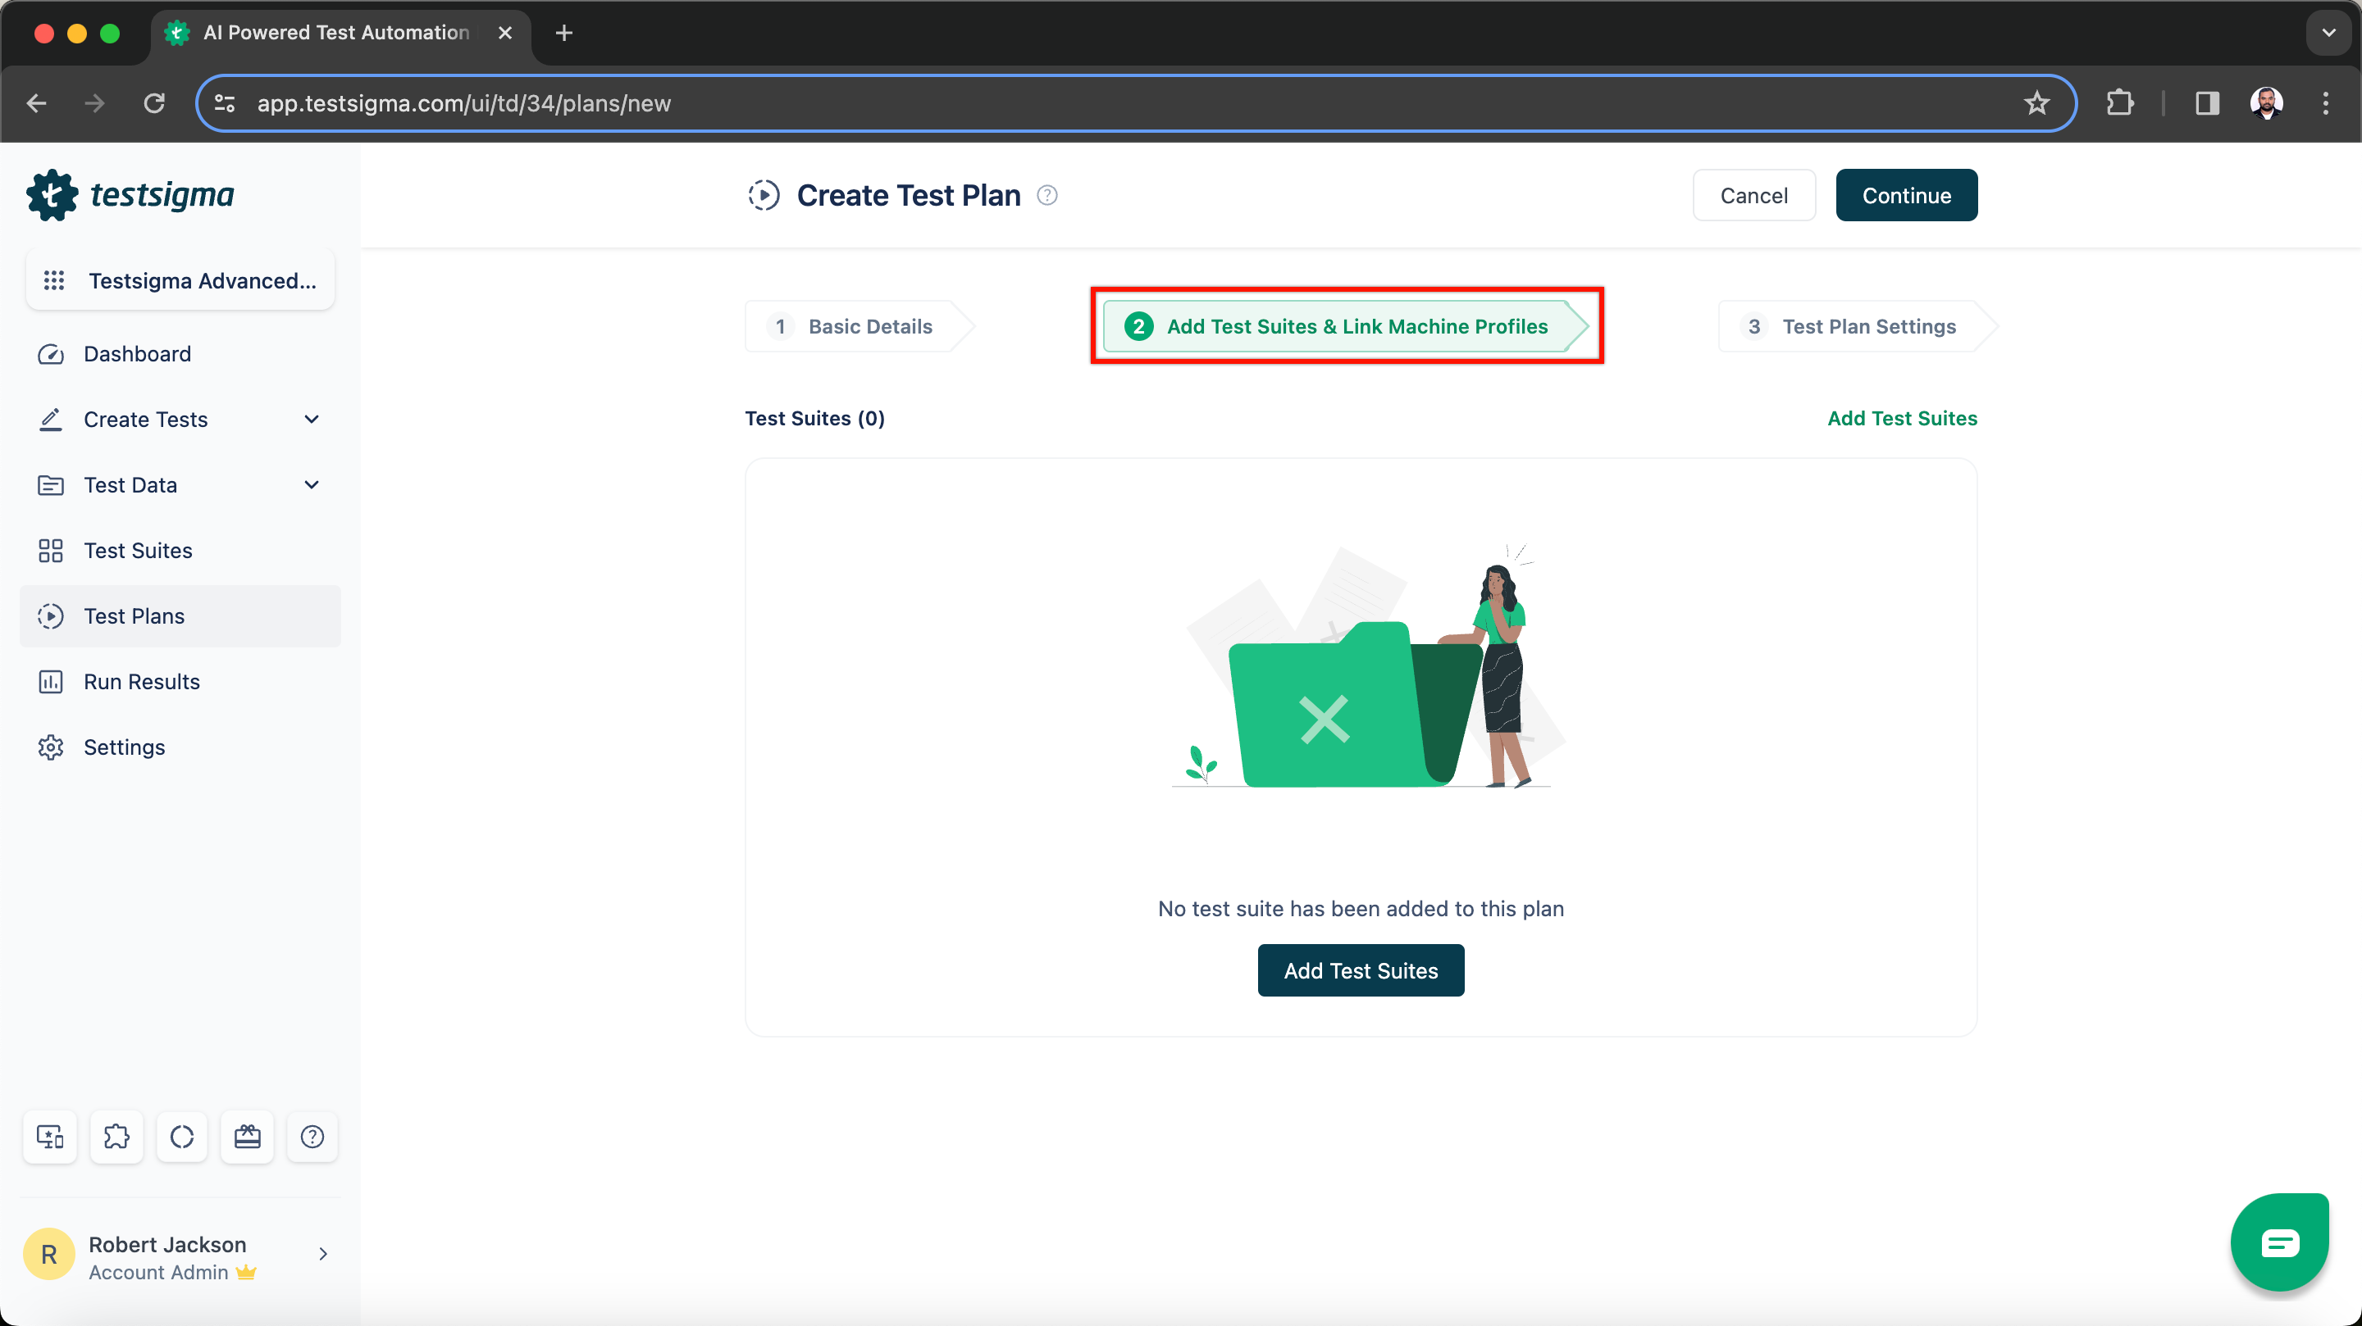Open Settings in sidebar
Screen dimensions: 2362x1326
click(x=180, y=747)
